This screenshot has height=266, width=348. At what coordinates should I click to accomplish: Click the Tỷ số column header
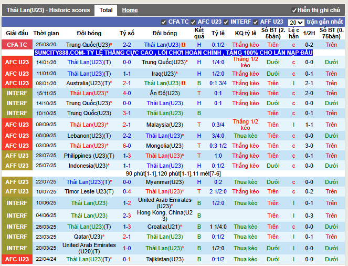[127, 33]
